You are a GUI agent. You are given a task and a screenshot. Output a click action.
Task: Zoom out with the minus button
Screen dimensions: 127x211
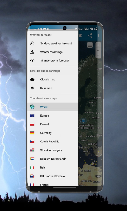click(x=98, y=50)
